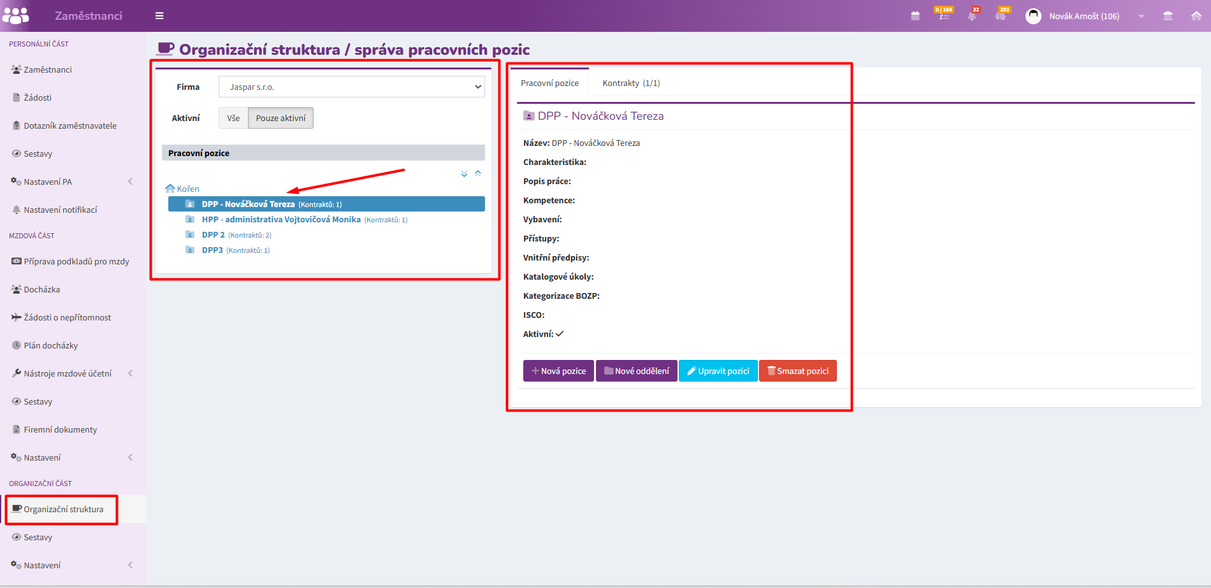Expand all tree nodes with double-down chevron
The width and height of the screenshot is (1211, 588).
click(x=464, y=174)
